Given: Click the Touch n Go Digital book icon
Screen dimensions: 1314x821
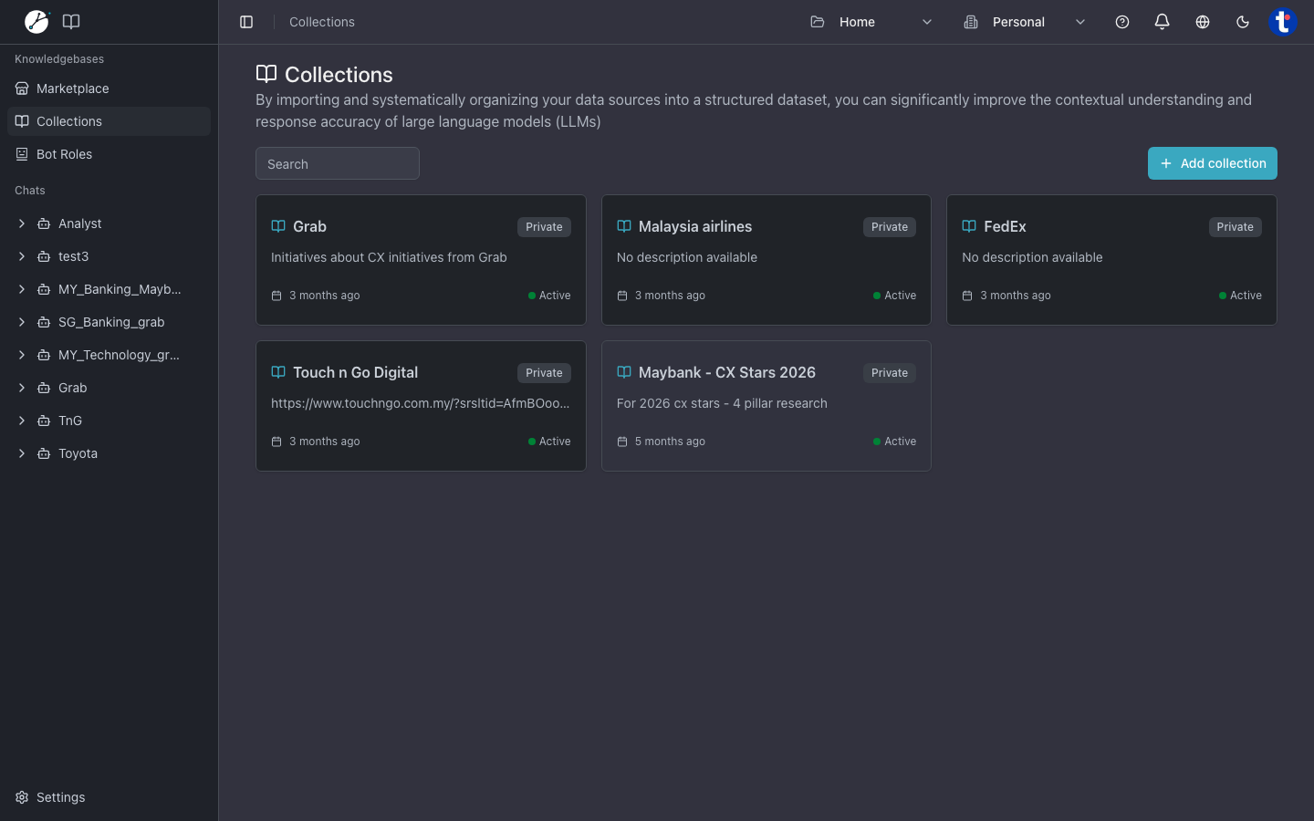Looking at the screenshot, I should [278, 372].
